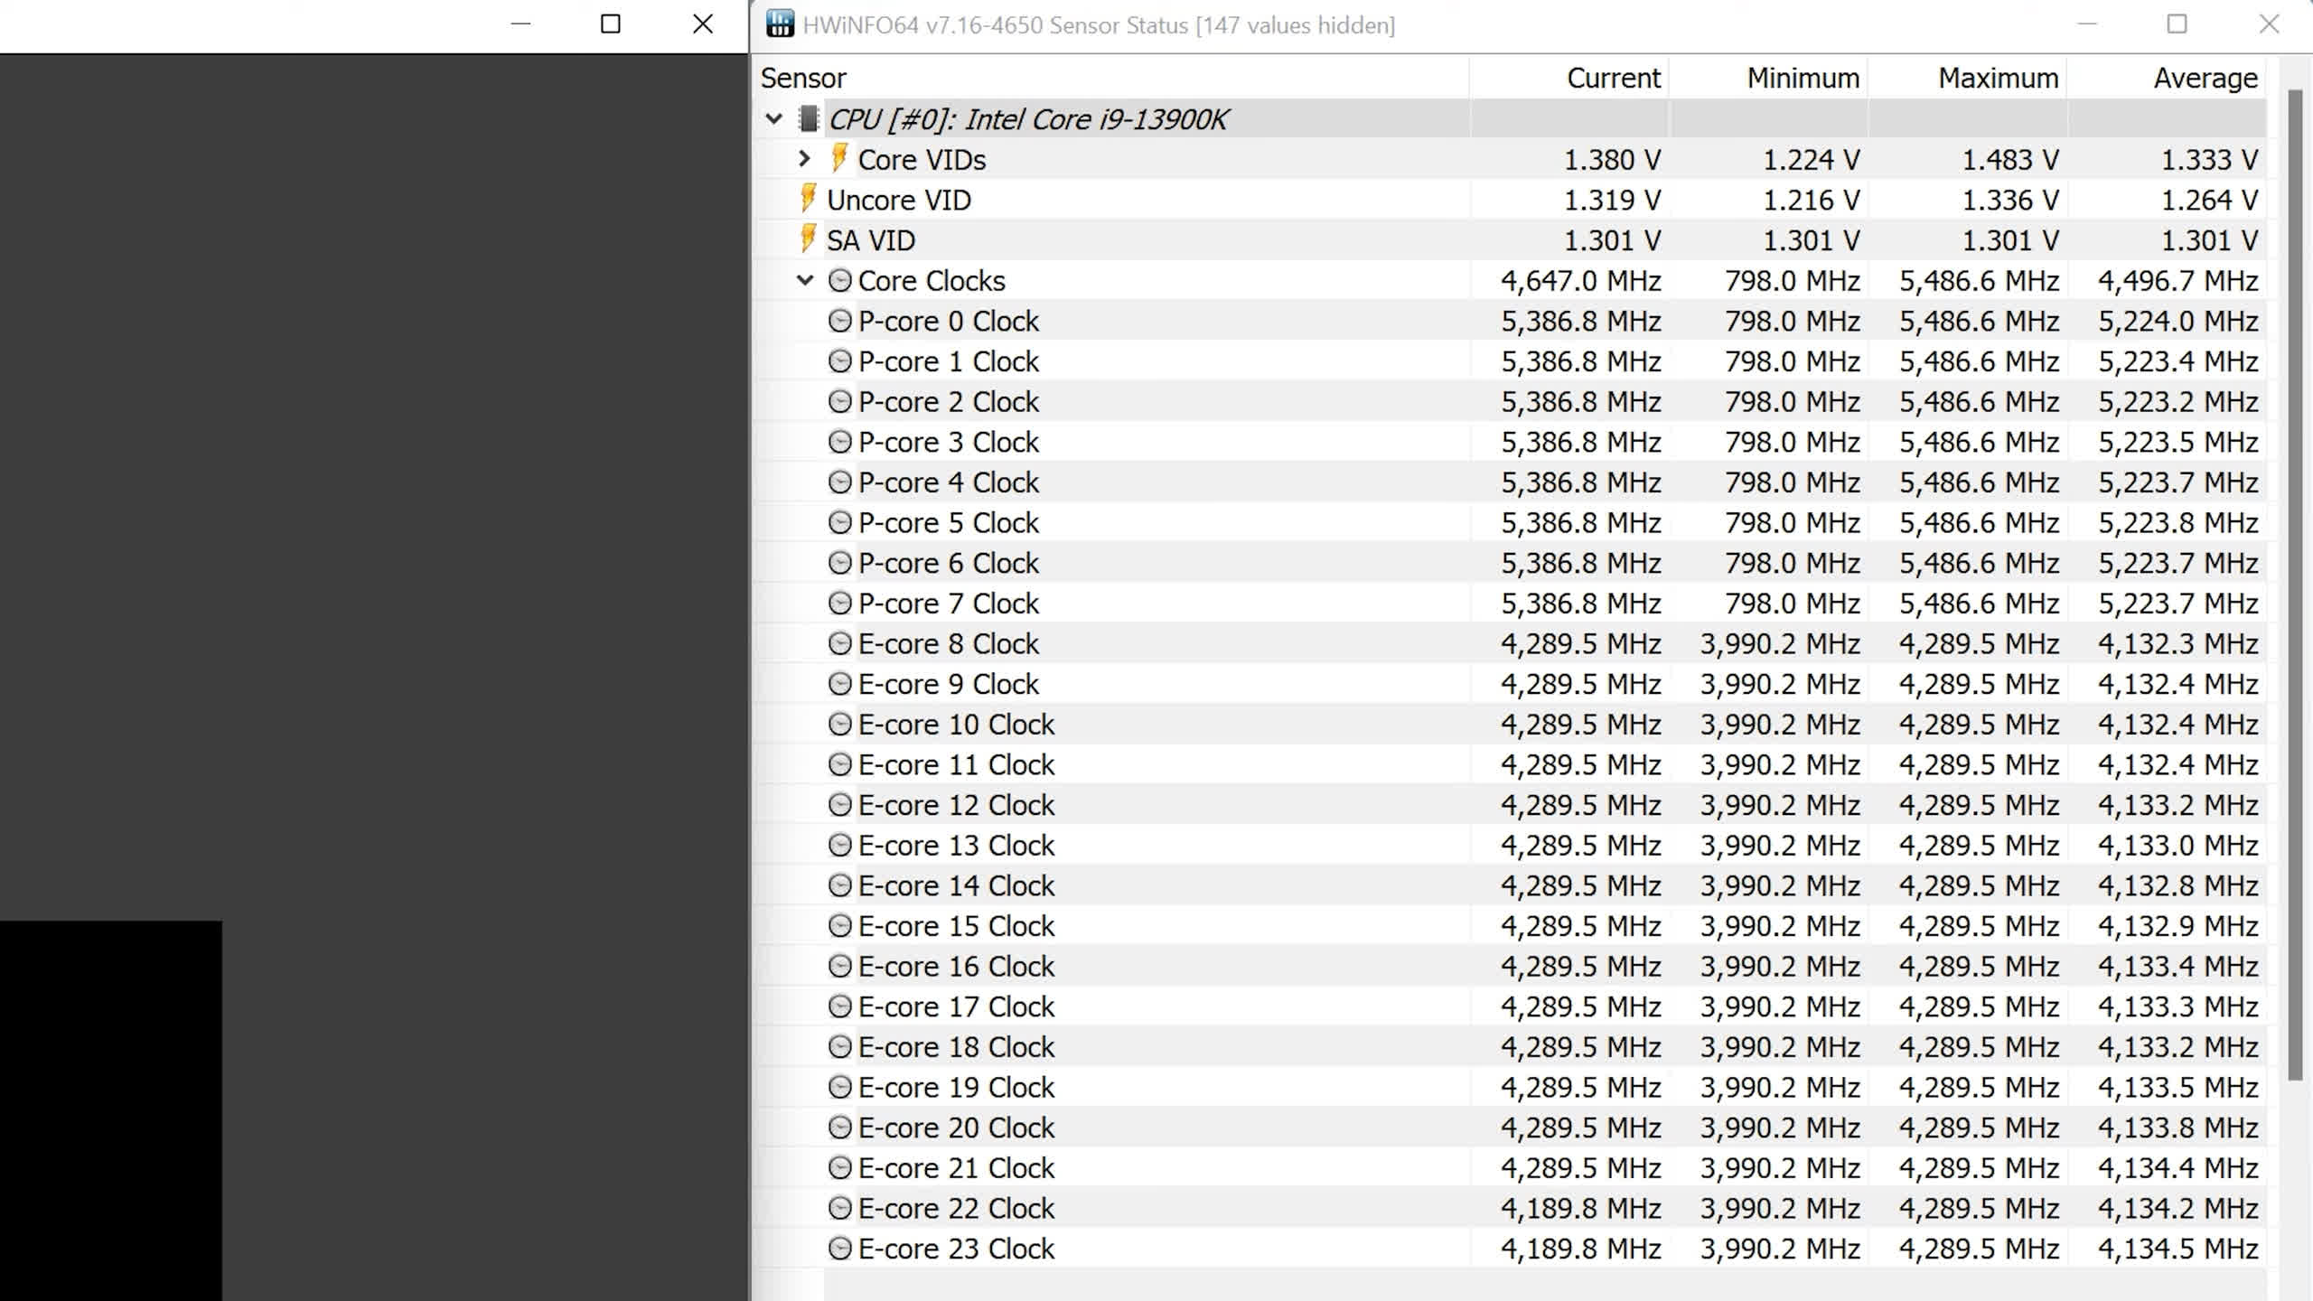Viewport: 2313px width, 1301px height.
Task: Click the P-core 6 Clock icon
Action: coord(840,563)
